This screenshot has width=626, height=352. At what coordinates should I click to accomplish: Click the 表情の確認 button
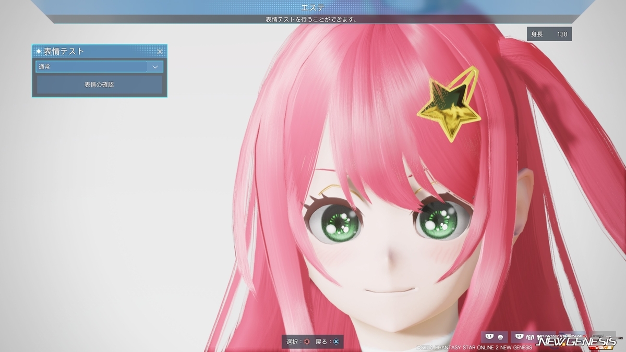pos(99,84)
